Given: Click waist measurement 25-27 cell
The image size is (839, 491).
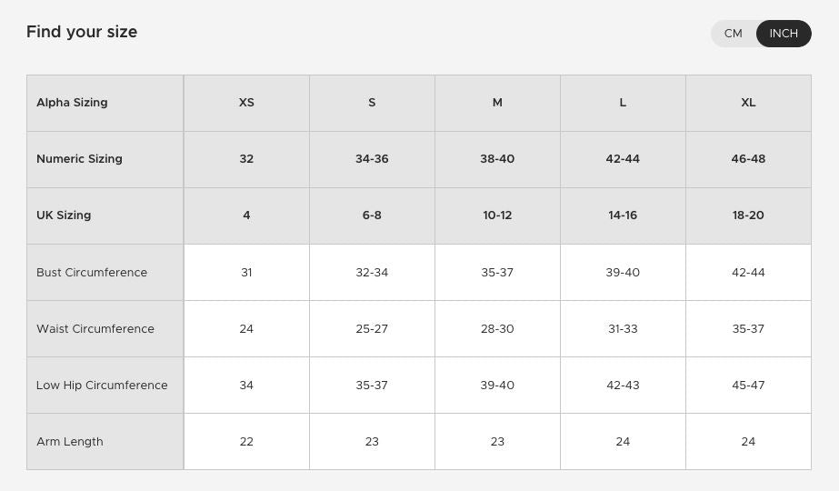Looking at the screenshot, I should coord(372,329).
